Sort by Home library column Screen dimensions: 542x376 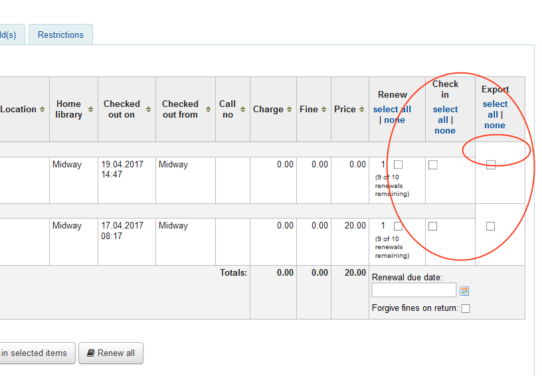(73, 110)
